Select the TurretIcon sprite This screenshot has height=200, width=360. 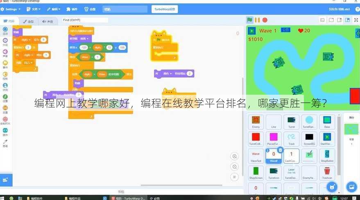point(274,173)
